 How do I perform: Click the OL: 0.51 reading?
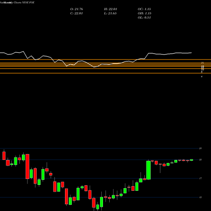[144, 18]
